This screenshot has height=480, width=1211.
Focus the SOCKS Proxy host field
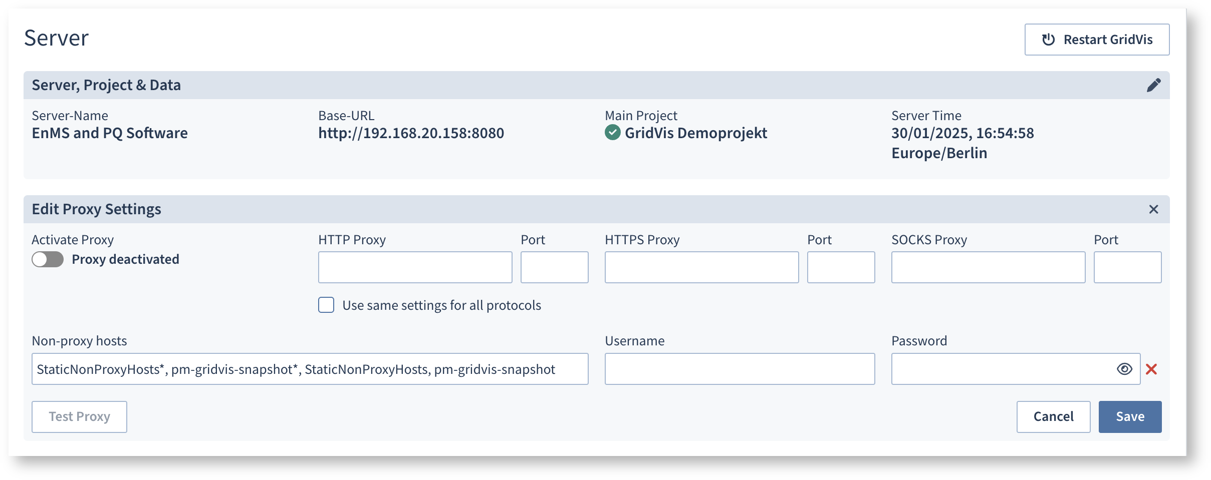tap(988, 267)
